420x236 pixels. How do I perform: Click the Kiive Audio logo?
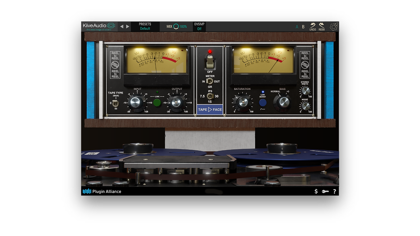coord(99,26)
